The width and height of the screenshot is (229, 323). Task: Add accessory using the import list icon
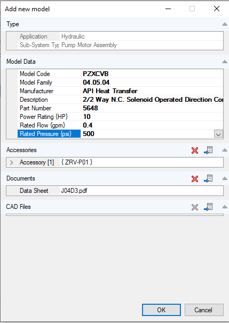[208, 150]
